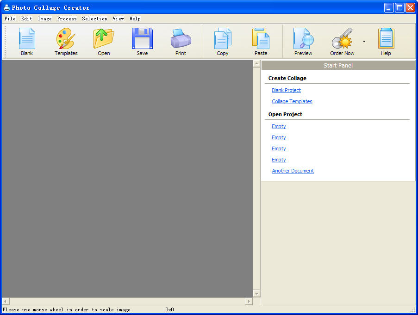Click the Blank Project link
Screen dimensions: 418x315
[x=286, y=90]
